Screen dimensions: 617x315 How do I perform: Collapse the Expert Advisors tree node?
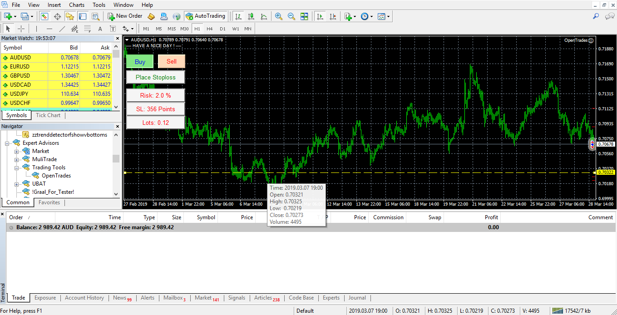click(x=8, y=143)
